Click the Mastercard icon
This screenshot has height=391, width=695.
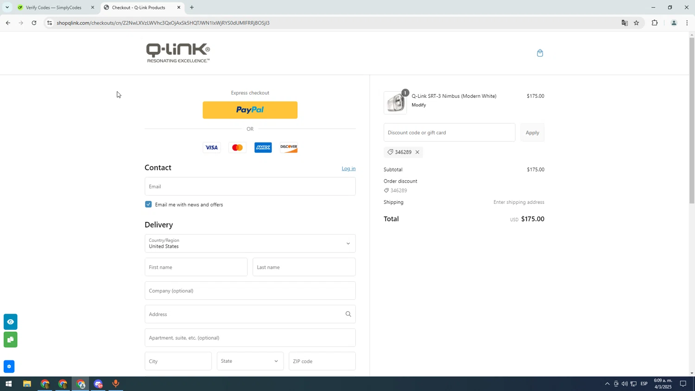click(237, 148)
